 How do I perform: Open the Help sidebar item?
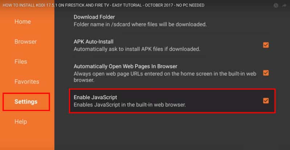[x=21, y=121]
